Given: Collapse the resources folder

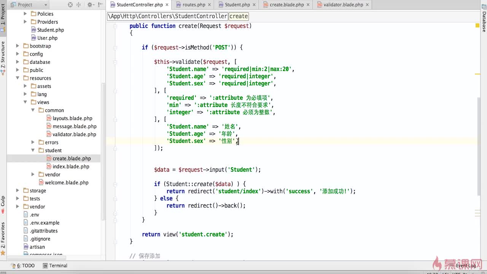Looking at the screenshot, I should click(18, 78).
